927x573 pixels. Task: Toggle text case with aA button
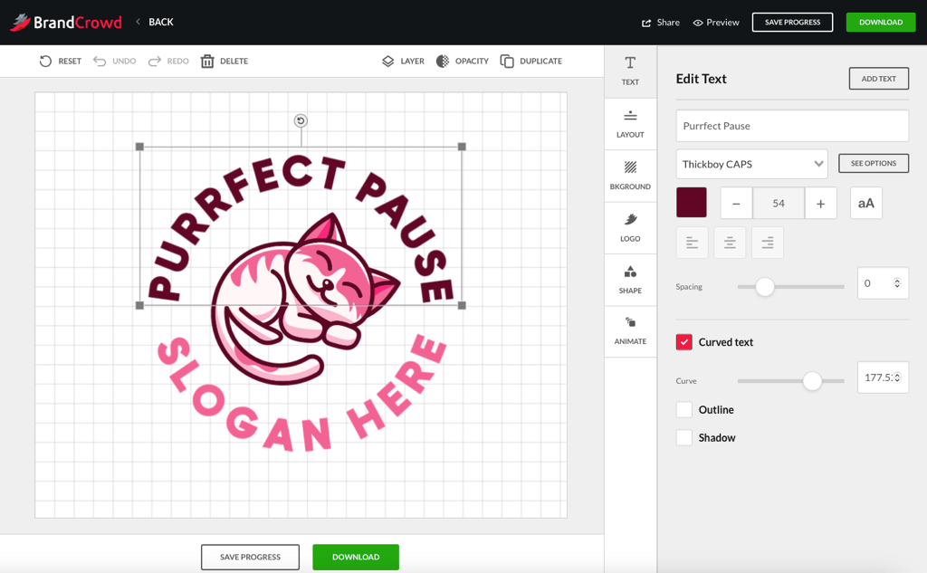pos(865,204)
